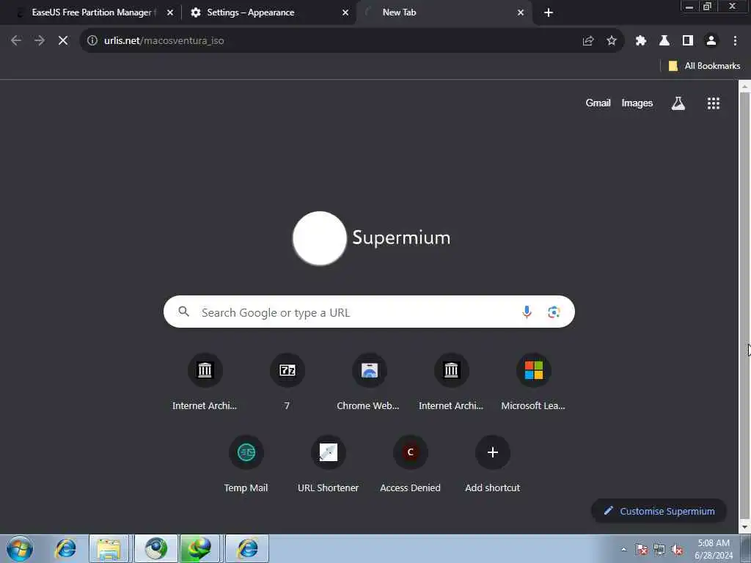Search by image with Lens icon
This screenshot has height=563, width=751.
[554, 312]
